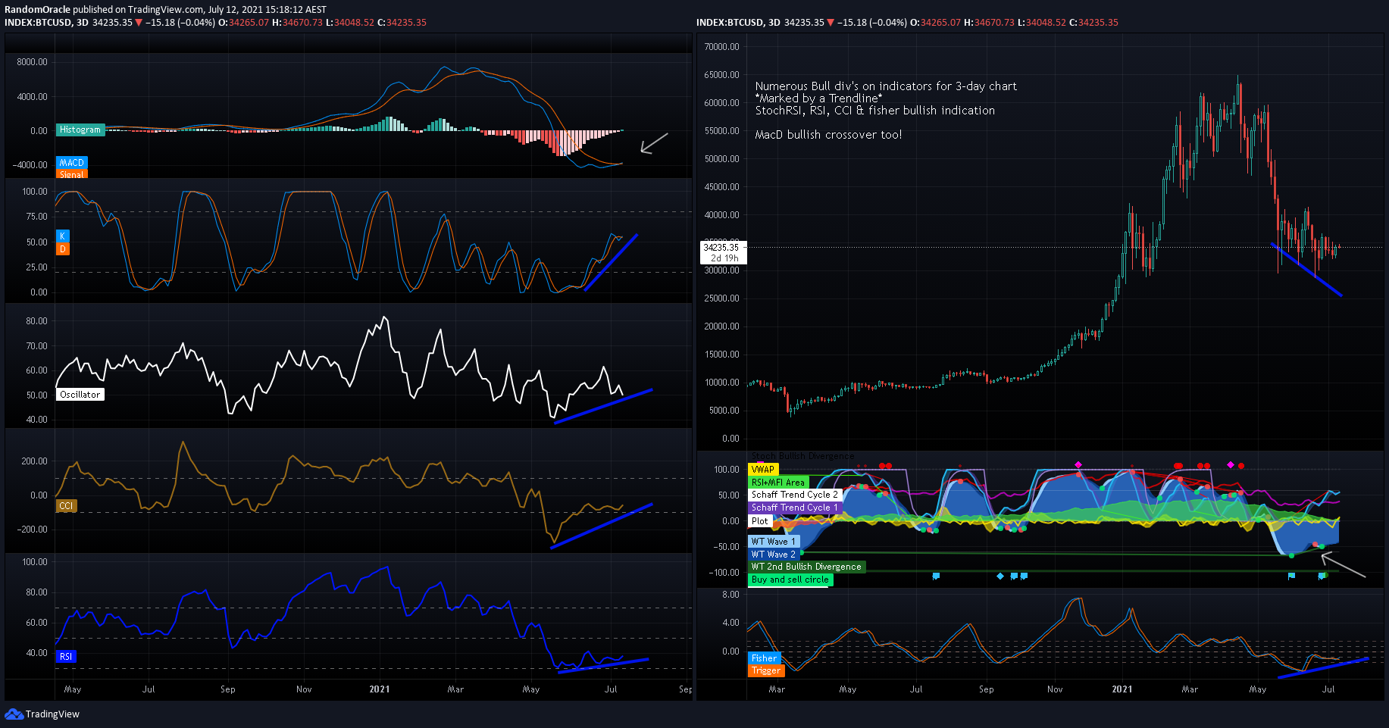The image size is (1389, 728).
Task: Click the WT 2nd Bullish Divergence label
Action: click(x=807, y=566)
